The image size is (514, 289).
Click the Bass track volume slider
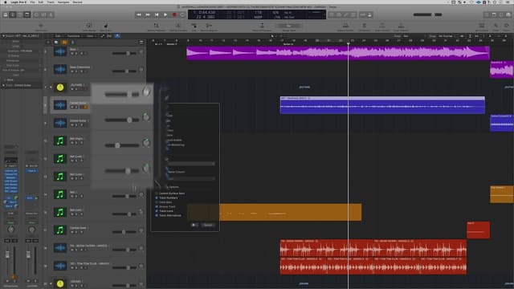tap(124, 53)
